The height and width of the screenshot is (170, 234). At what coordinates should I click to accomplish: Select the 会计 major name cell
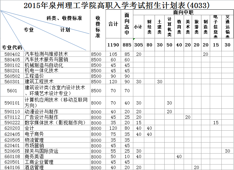[x=57, y=128]
